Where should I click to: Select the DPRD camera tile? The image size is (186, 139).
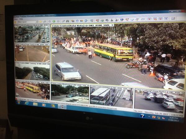point(111,96)
